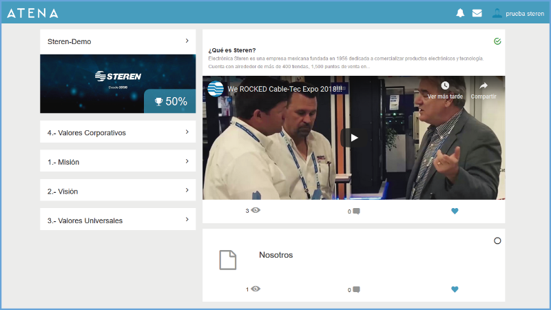The width and height of the screenshot is (551, 310).
Task: Open comments icon on Nosotros card
Action: click(356, 289)
